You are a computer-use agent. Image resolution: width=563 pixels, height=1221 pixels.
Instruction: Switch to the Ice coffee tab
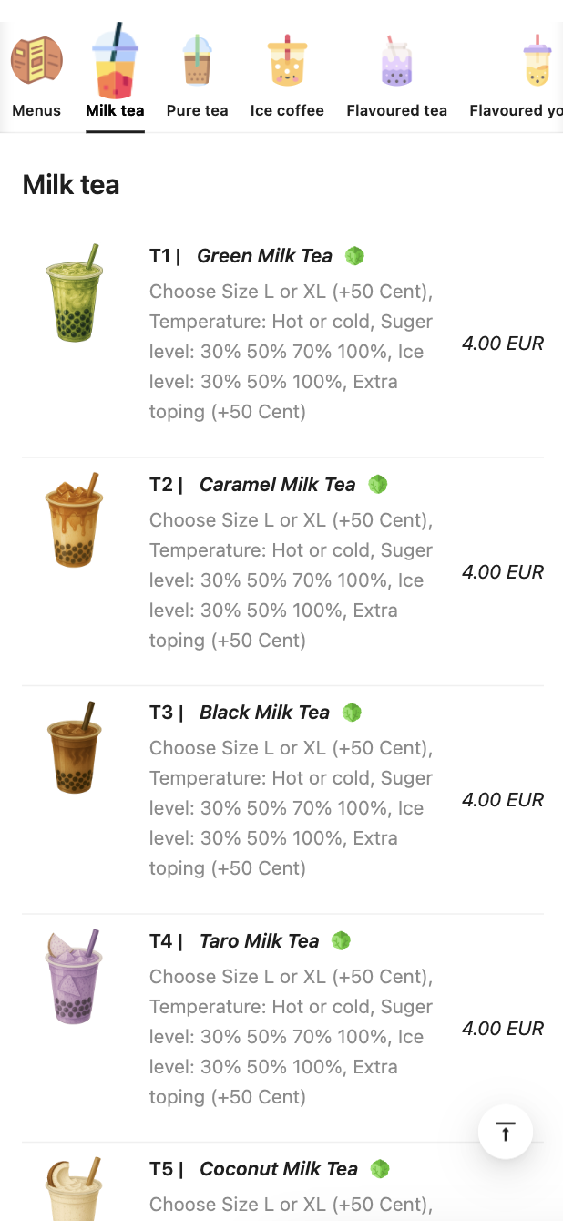(x=287, y=110)
